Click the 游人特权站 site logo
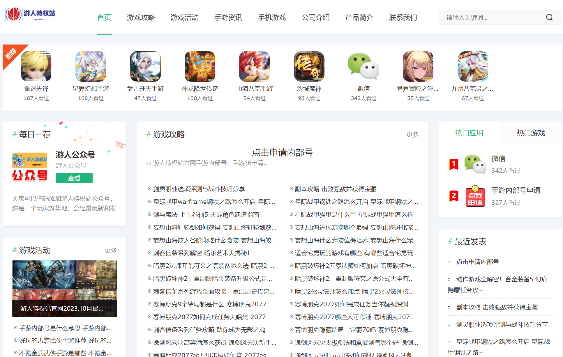This screenshot has width=563, height=357. pyautogui.click(x=30, y=14)
